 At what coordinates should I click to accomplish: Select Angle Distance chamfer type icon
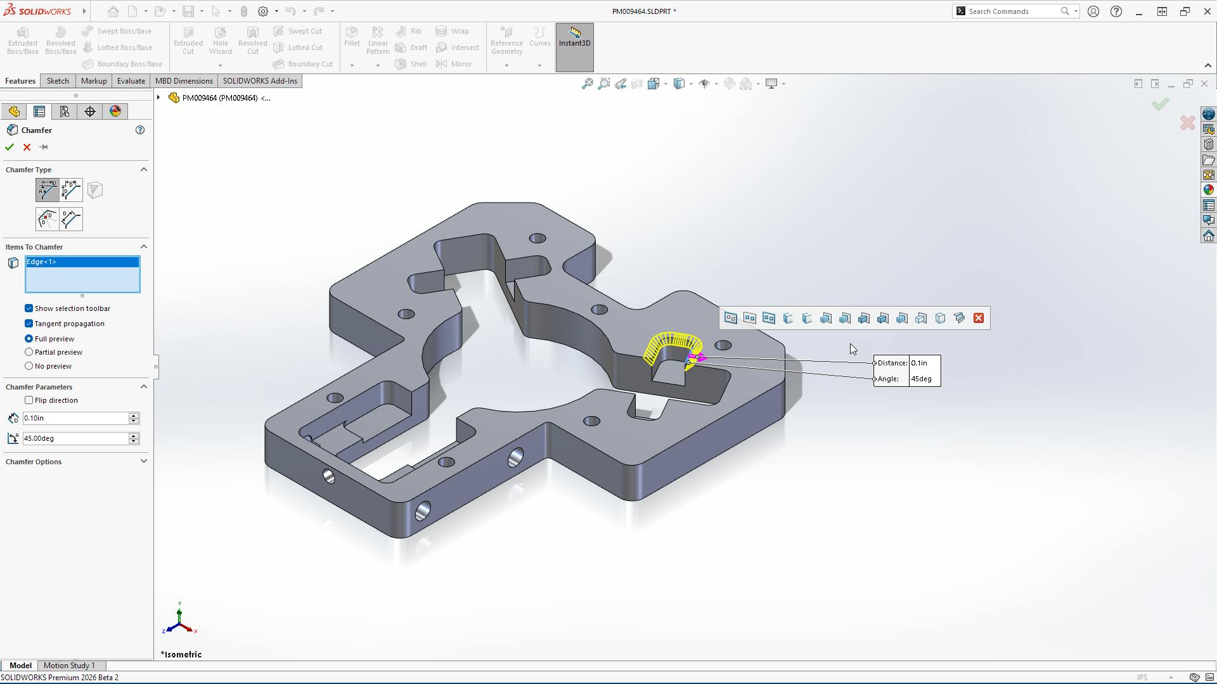pos(47,190)
